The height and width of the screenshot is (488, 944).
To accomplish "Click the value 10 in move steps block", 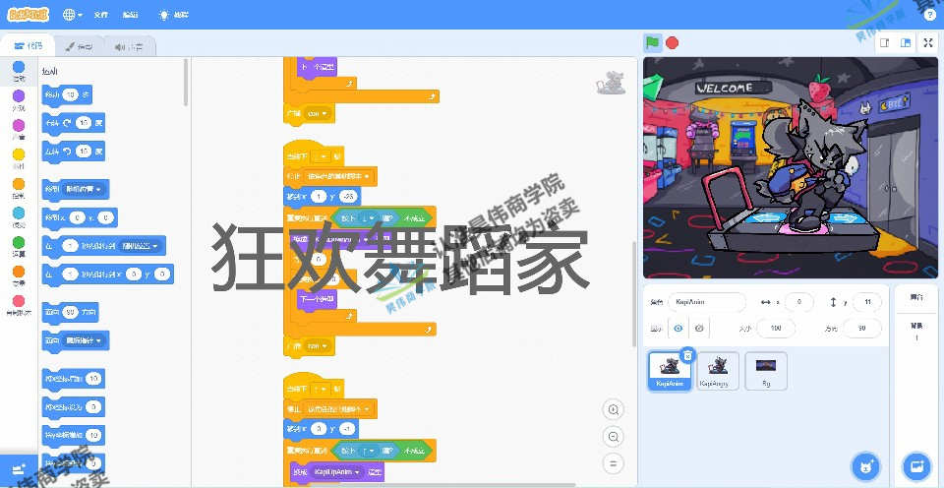I will click(x=71, y=95).
